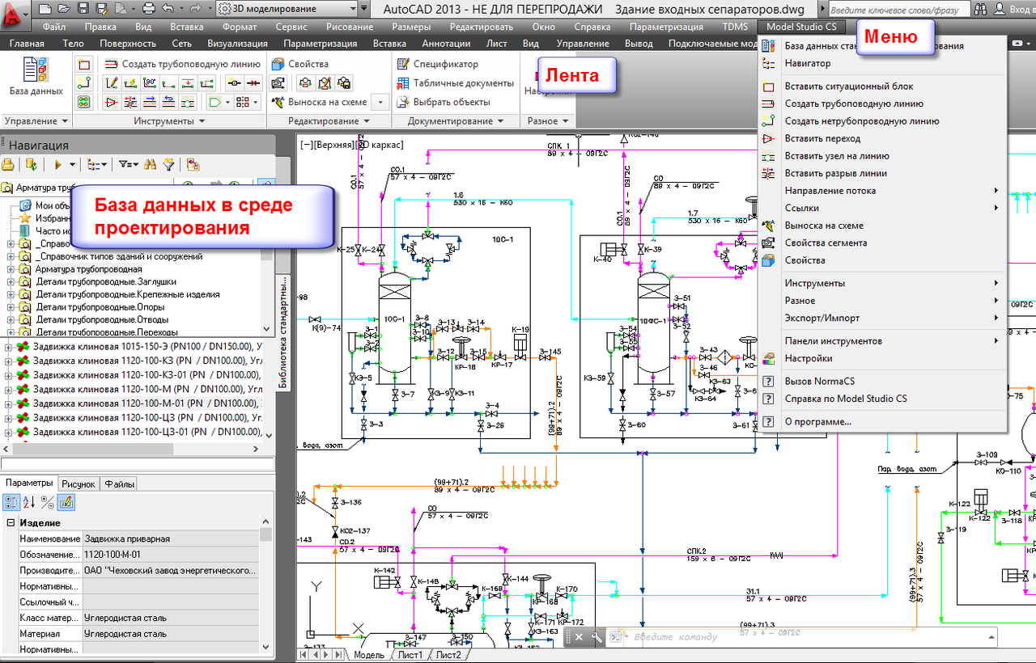
Task: Click the Save quick-access icon
Action: tap(83, 9)
